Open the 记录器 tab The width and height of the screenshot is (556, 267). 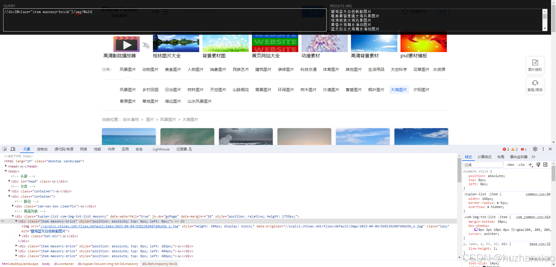pyautogui.click(x=184, y=149)
